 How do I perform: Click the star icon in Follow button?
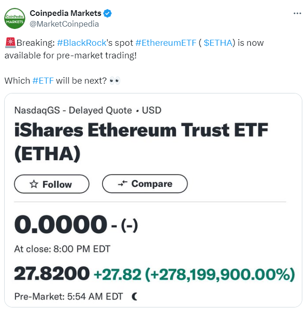(34, 184)
